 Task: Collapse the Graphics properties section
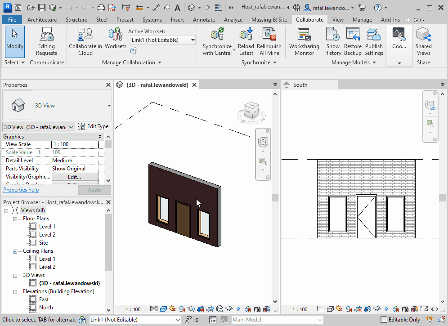click(100, 137)
